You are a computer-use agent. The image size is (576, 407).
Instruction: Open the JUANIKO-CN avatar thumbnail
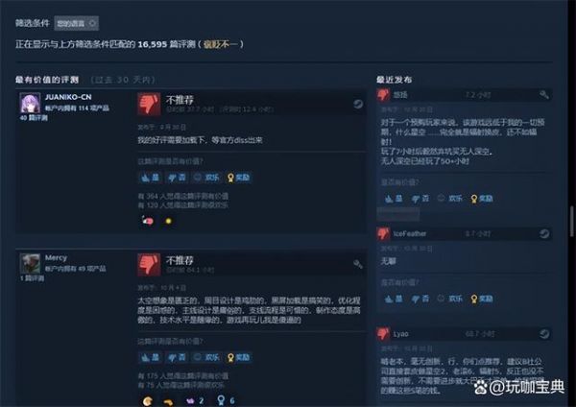(30, 103)
